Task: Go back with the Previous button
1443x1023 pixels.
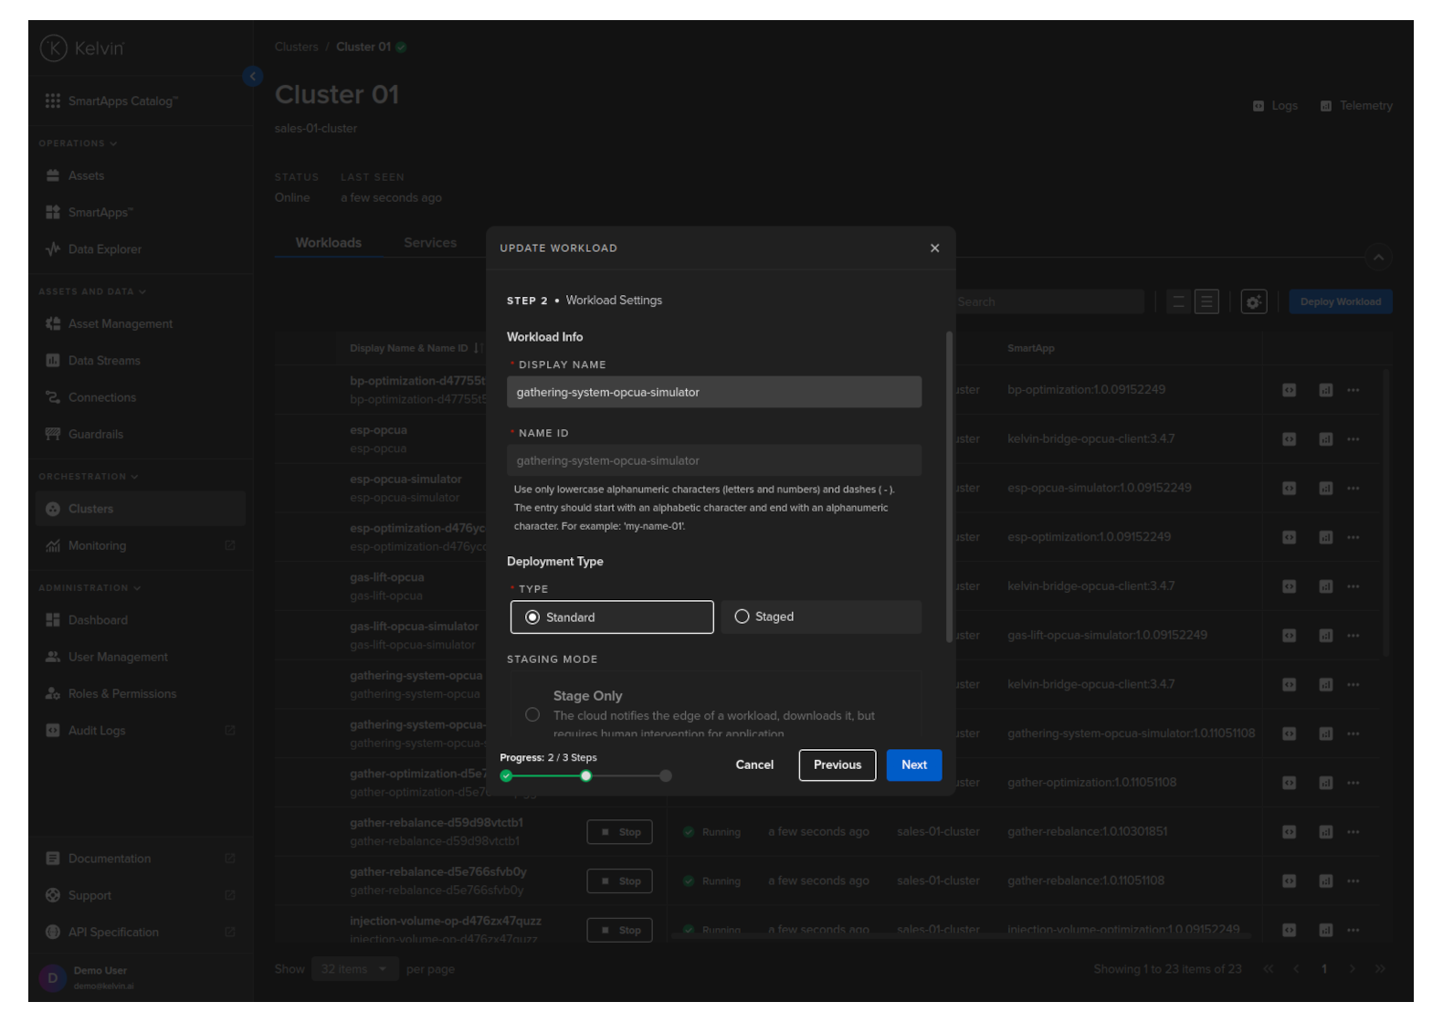Action: coord(837,765)
